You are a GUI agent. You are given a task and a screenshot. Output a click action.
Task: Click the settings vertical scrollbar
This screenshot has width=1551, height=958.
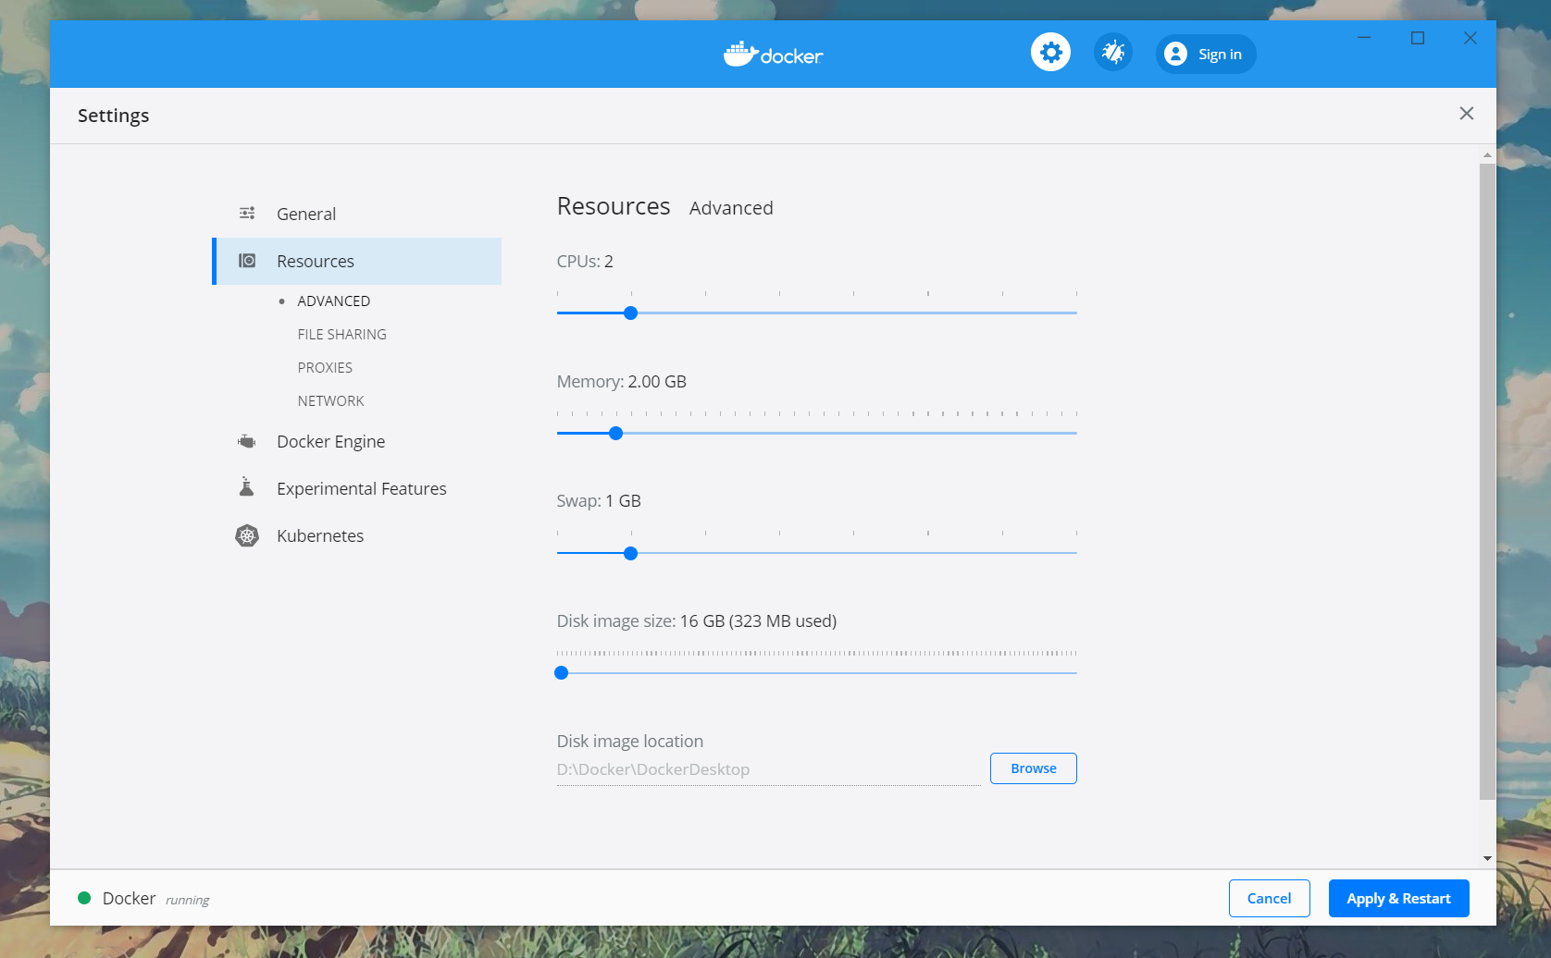[1487, 481]
